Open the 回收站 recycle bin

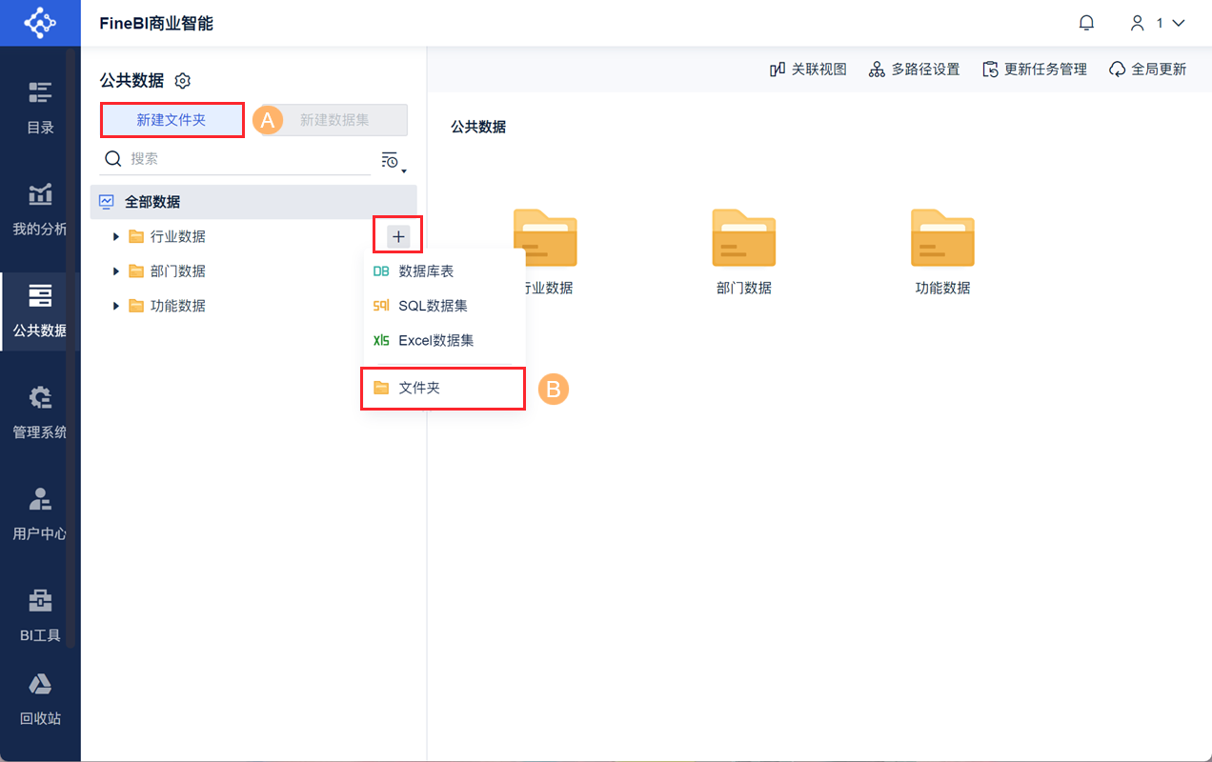pyautogui.click(x=40, y=699)
